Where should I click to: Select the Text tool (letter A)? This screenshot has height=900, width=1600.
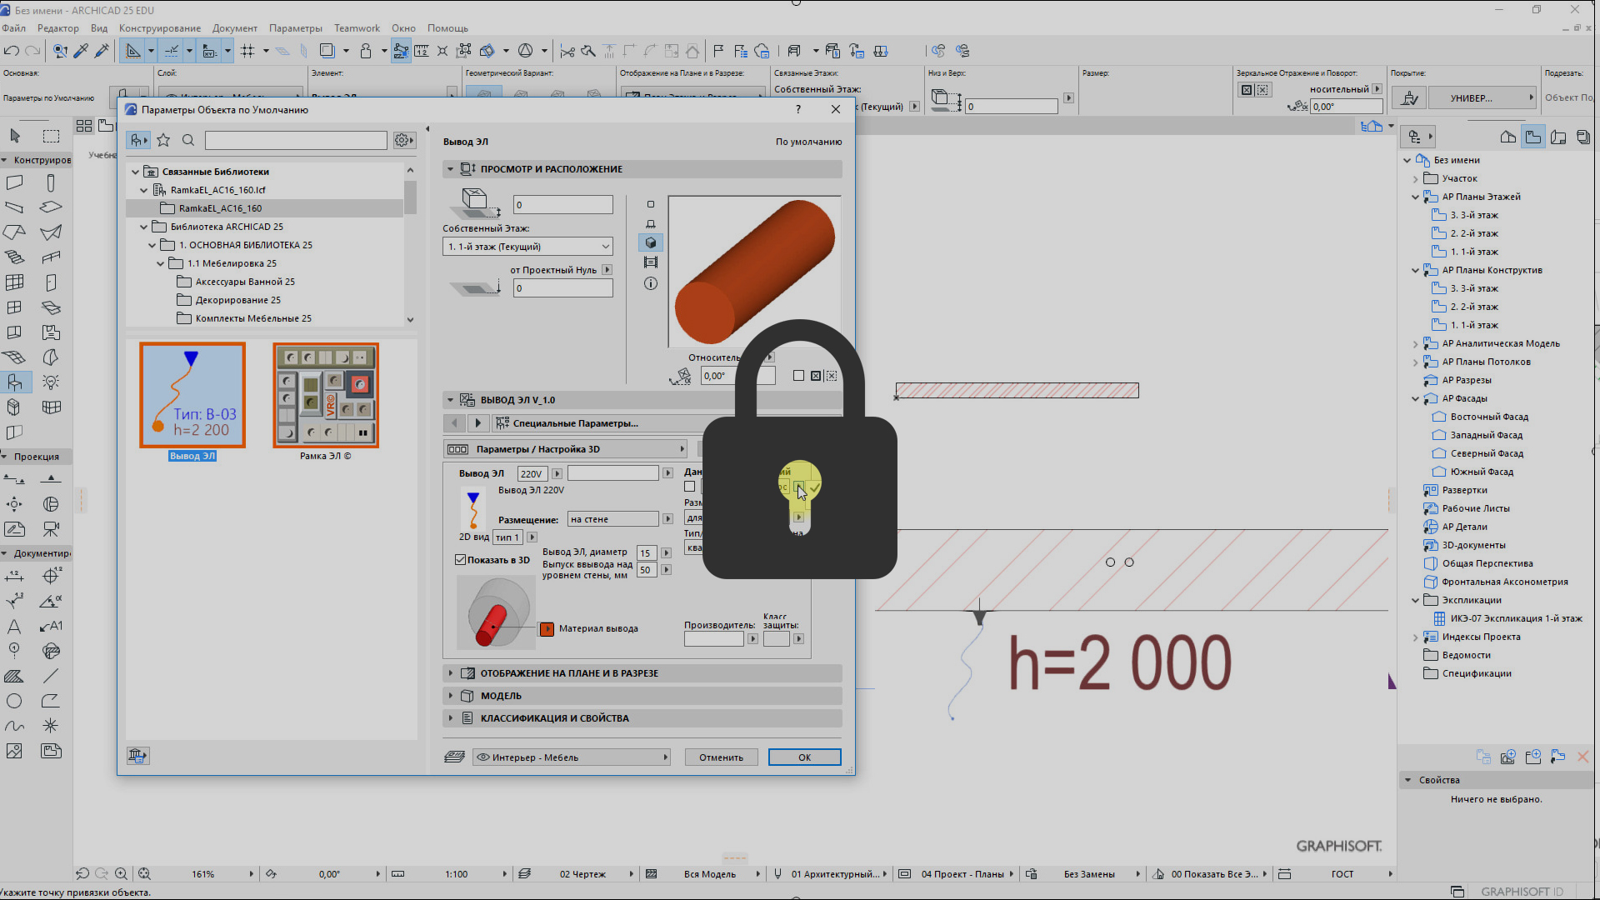coord(14,626)
